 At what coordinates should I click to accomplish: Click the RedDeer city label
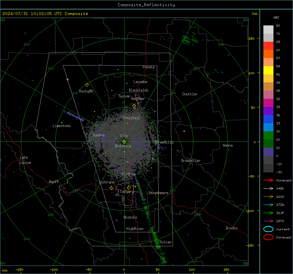(138, 99)
